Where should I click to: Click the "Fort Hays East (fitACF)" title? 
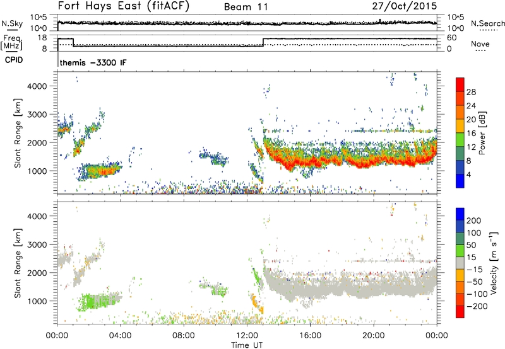123,6
